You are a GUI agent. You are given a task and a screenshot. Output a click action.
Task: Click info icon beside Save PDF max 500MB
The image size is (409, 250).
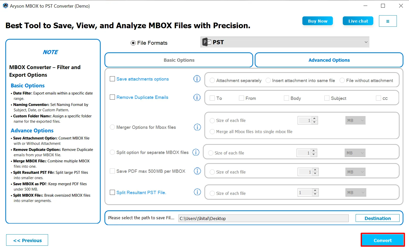197,171
